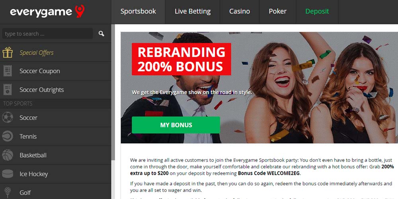Select the Soccer Coupon ticket icon
Screen dimensions: 398x199
click(x=8, y=71)
